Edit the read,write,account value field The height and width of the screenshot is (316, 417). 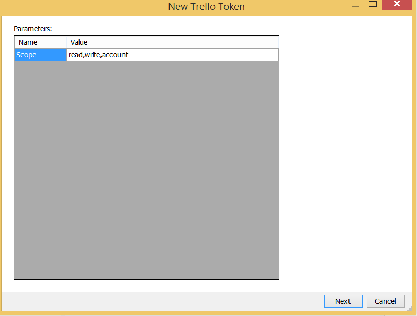pyautogui.click(x=172, y=55)
